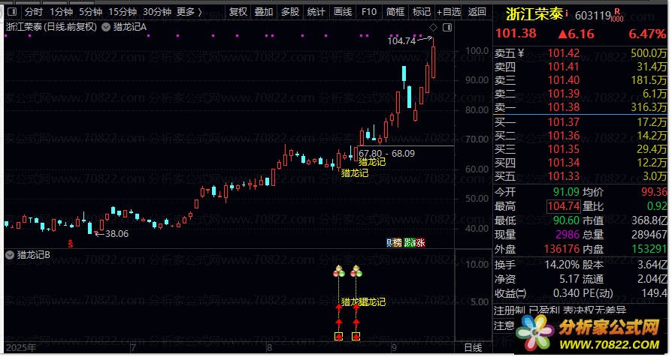Open F10 company information

point(369,11)
